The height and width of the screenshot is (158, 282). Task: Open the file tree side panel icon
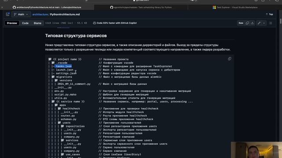tap(7, 14)
